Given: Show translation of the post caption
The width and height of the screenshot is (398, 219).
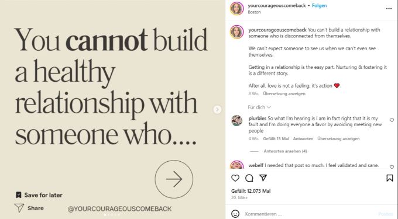Looking at the screenshot, I should 284,93.
